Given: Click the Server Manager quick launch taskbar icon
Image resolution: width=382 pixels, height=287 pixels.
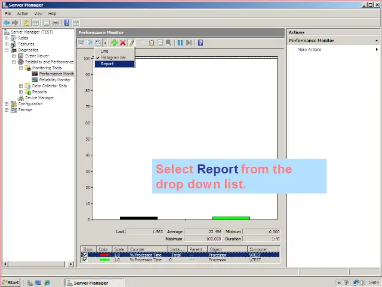Looking at the screenshot, I should click(x=30, y=283).
